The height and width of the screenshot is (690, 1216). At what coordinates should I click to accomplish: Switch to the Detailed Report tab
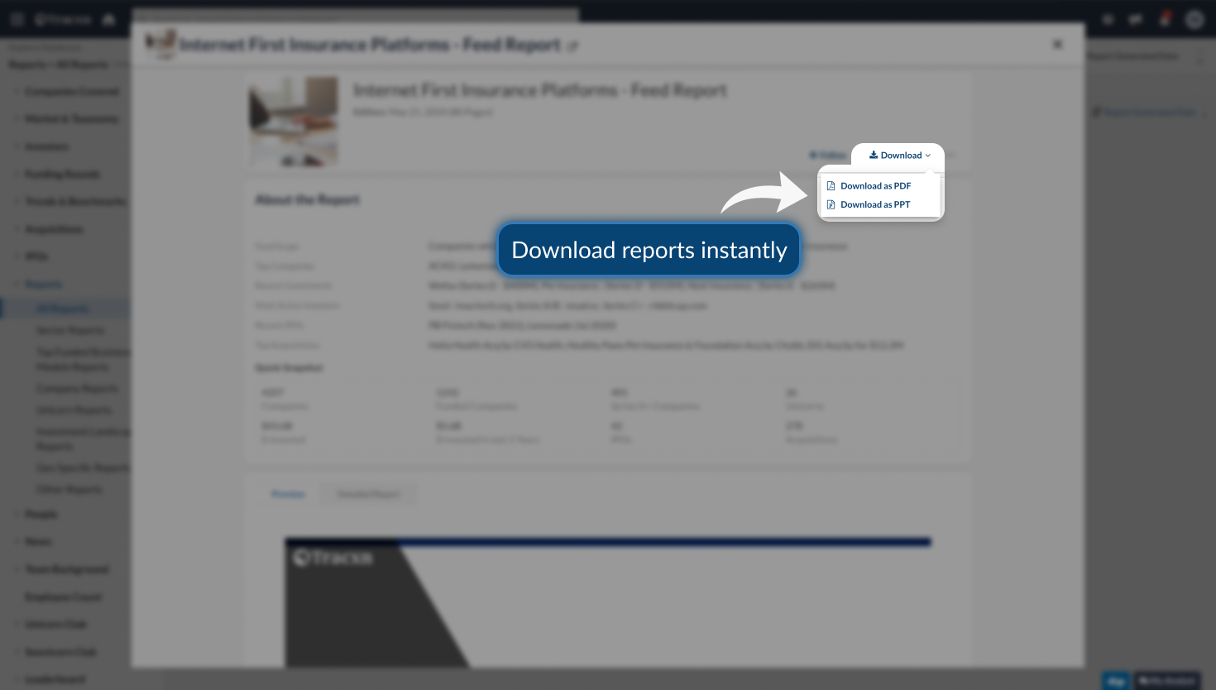tap(368, 494)
